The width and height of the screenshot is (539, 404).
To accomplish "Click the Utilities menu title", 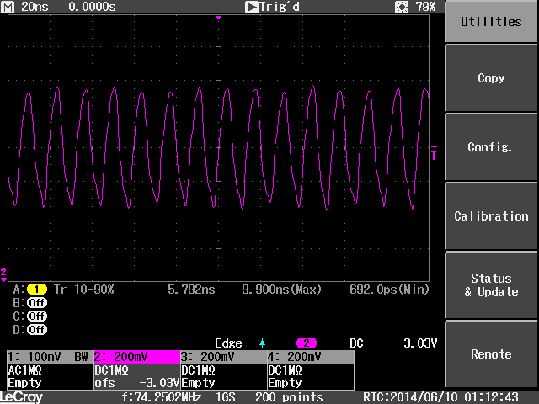I will [491, 21].
